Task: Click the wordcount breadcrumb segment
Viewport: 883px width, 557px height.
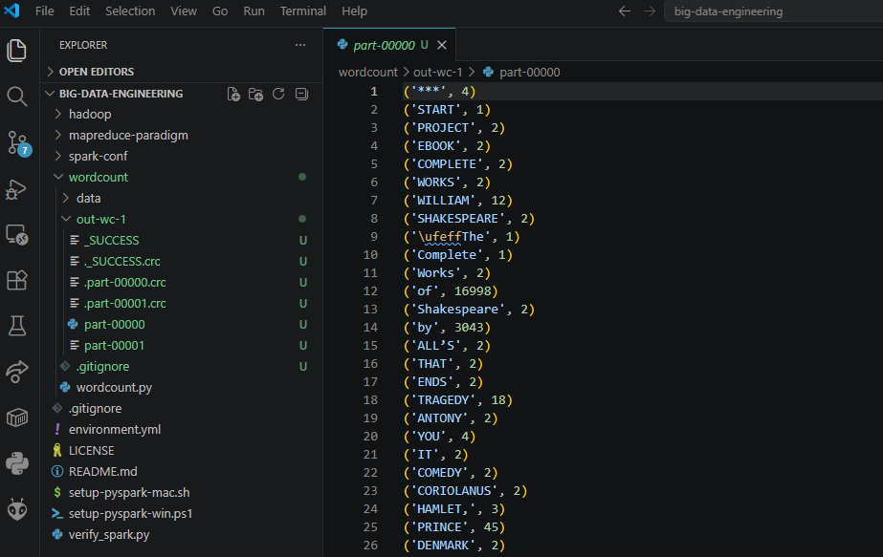Action: click(x=367, y=72)
